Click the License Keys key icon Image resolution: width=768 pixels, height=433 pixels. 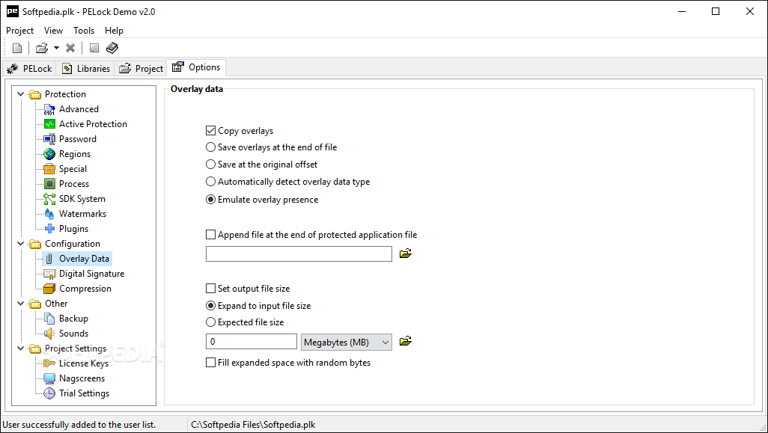[49, 363]
